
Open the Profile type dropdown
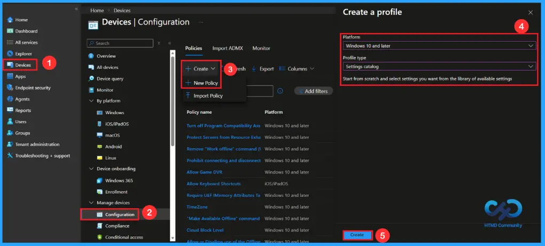[x=439, y=66]
